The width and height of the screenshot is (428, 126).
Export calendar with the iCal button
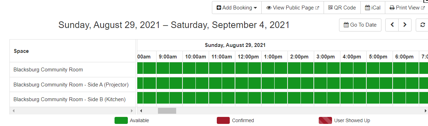click(373, 8)
